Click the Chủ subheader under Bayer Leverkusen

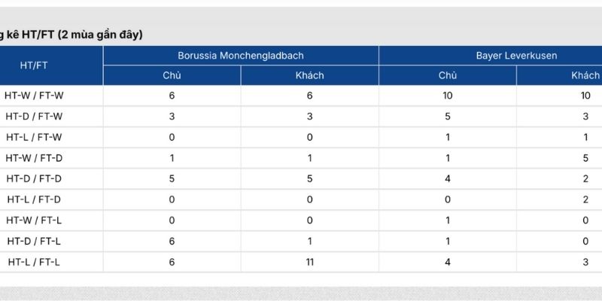(x=448, y=75)
